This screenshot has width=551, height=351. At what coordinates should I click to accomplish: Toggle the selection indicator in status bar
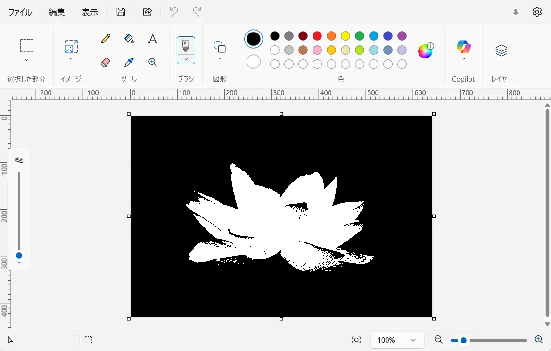point(88,340)
